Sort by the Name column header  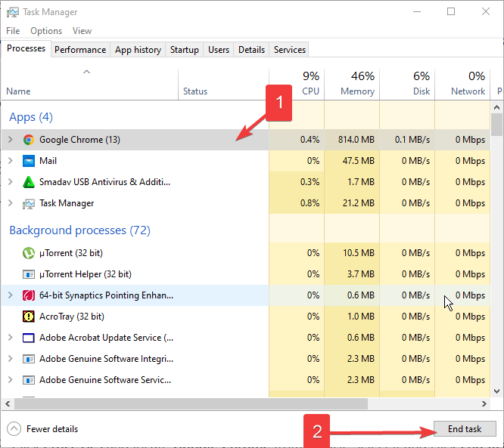pos(89,84)
